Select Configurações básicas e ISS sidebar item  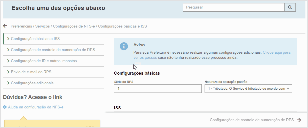(53, 39)
